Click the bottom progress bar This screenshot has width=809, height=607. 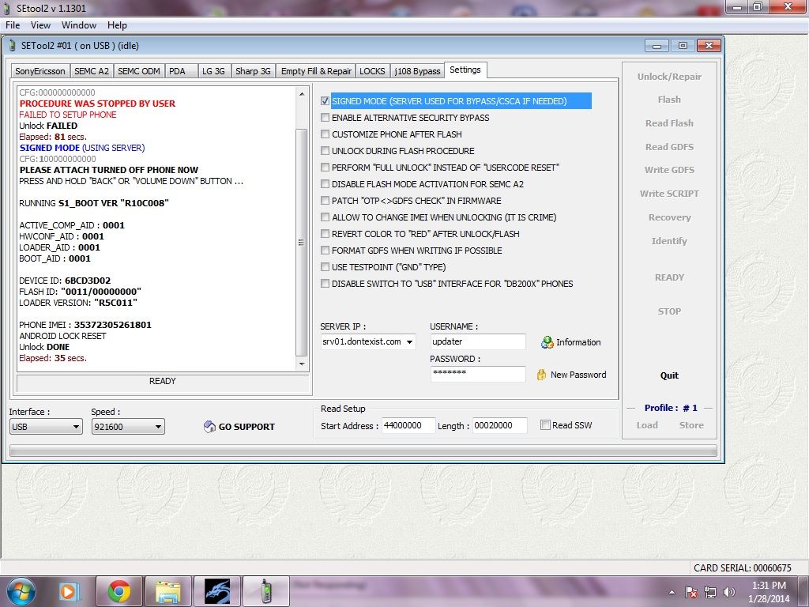[x=363, y=451]
